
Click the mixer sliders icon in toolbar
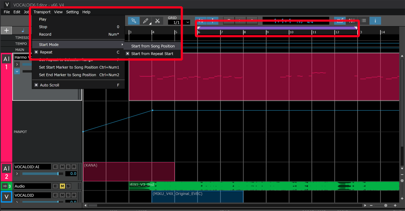pyautogui.click(x=351, y=21)
